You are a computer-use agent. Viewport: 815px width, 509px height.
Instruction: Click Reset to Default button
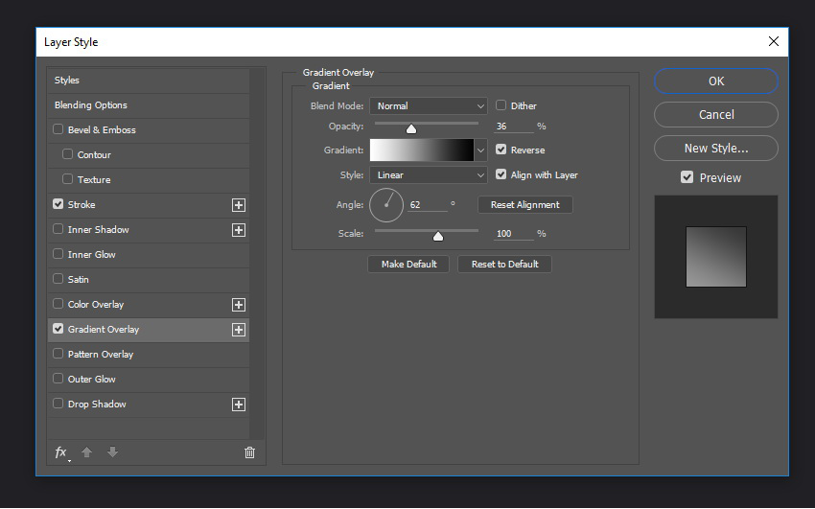(x=504, y=264)
